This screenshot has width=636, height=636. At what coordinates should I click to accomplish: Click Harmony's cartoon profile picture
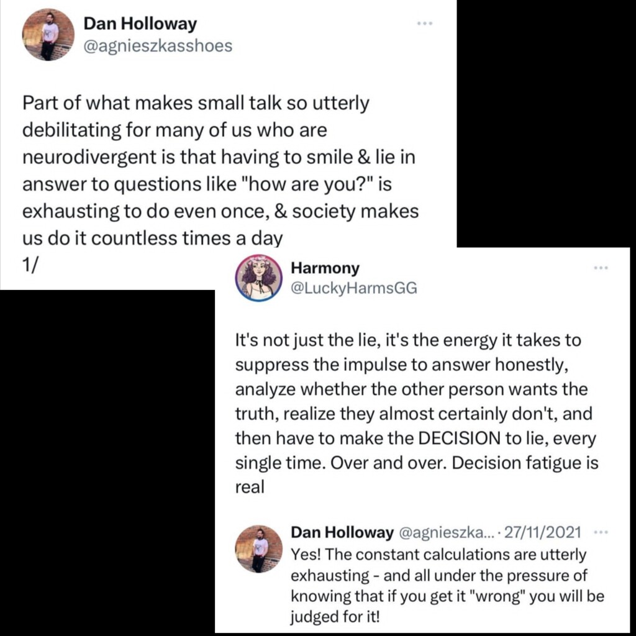click(x=258, y=278)
